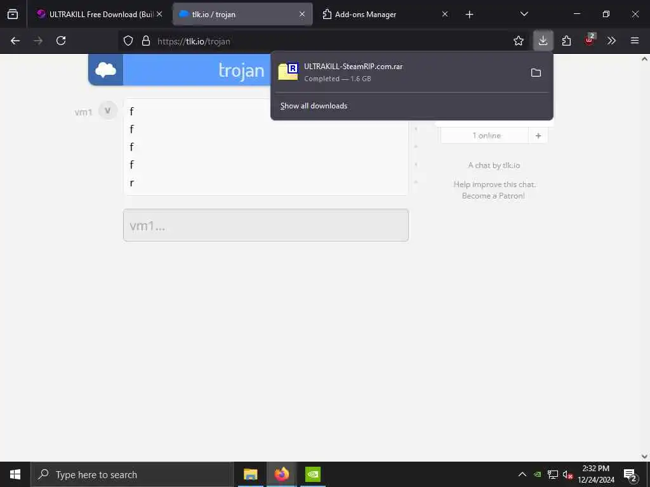Viewport: 650px width, 487px height.
Task: Click Help improve this chat link
Action: point(494,185)
